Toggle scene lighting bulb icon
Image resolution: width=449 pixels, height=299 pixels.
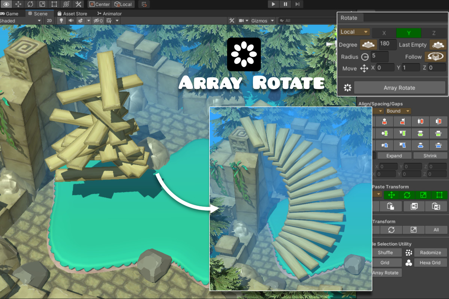pos(62,21)
